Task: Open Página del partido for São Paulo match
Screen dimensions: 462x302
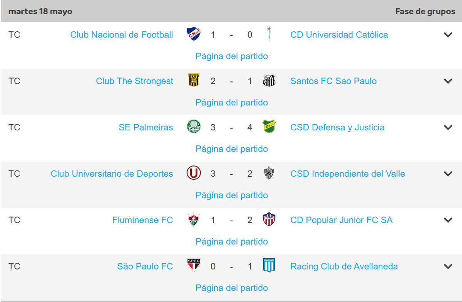Action: [x=232, y=288]
